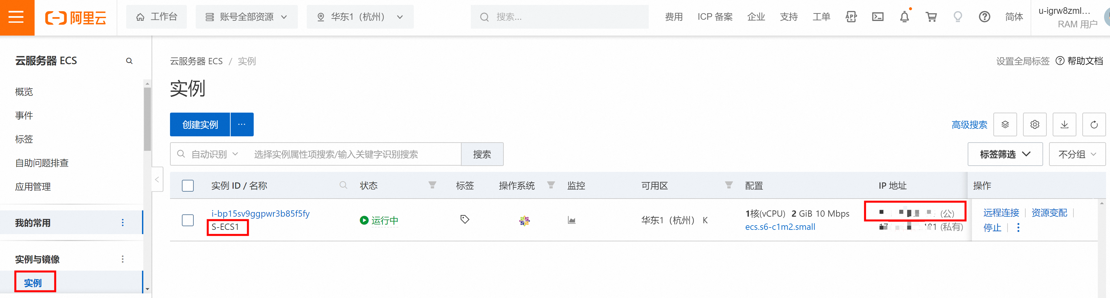Open ICP 备案 in the top menu

point(715,17)
